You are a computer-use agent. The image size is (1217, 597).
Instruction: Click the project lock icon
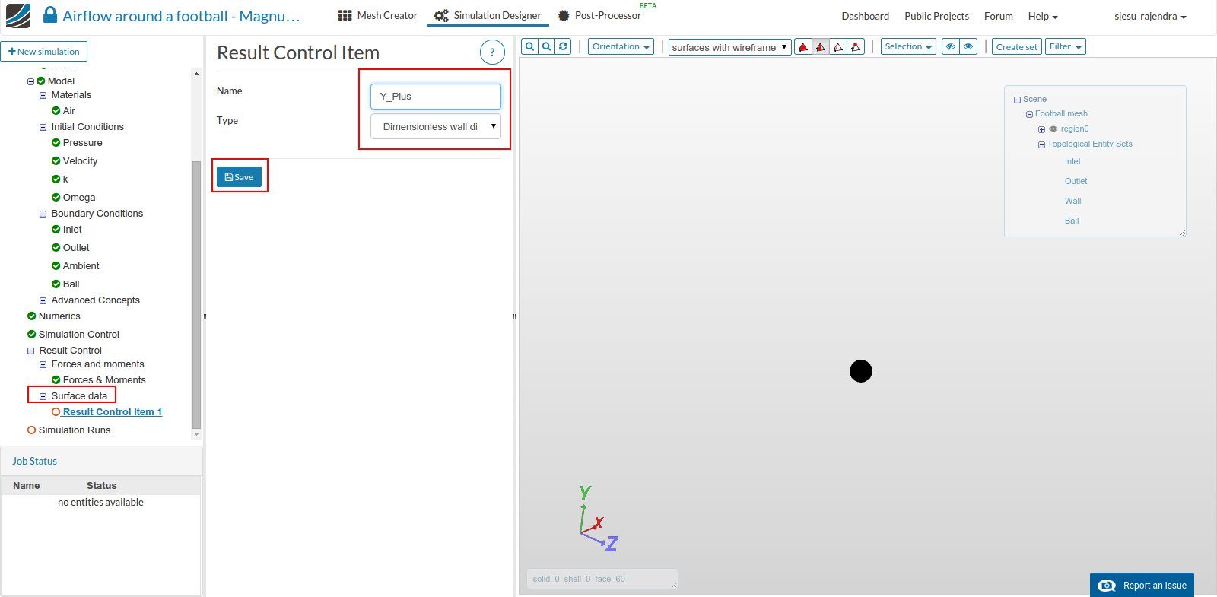coord(50,15)
